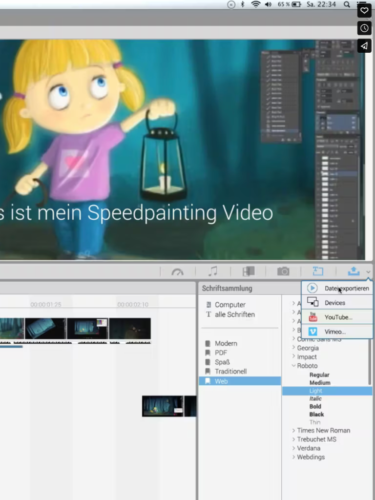This screenshot has height=500, width=375.
Task: Click the Georgia font name
Action: click(308, 348)
